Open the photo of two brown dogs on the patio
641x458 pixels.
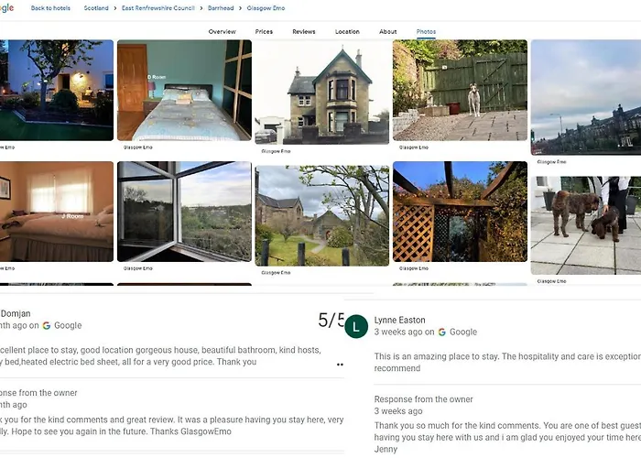[585, 224]
